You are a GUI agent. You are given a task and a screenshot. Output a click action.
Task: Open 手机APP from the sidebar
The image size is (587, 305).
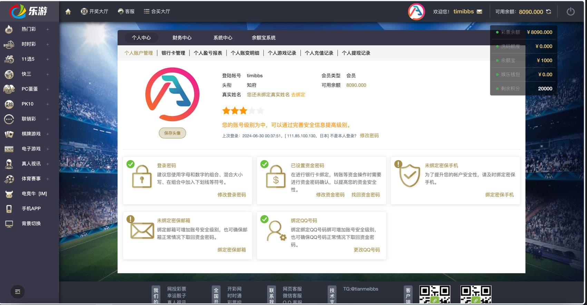[x=31, y=208]
